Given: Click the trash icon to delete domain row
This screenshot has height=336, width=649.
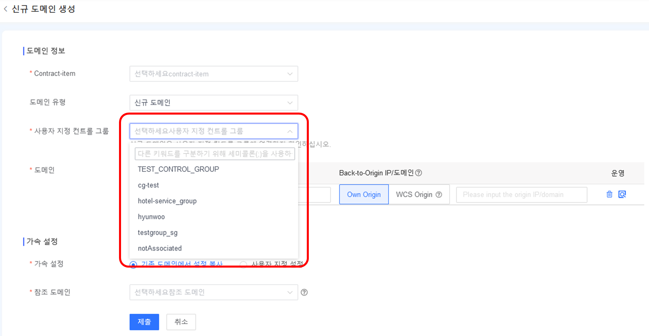Looking at the screenshot, I should coord(609,194).
